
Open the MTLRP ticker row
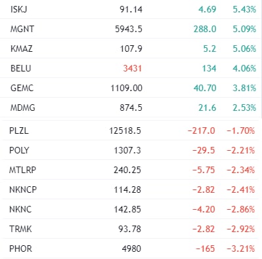point(131,170)
